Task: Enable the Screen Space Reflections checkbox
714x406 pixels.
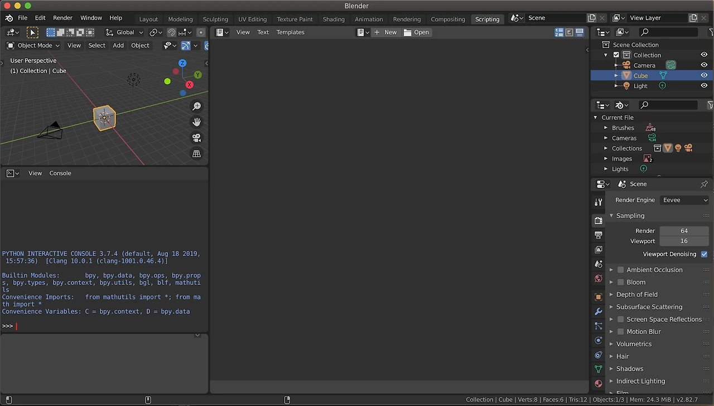Action: click(620, 320)
